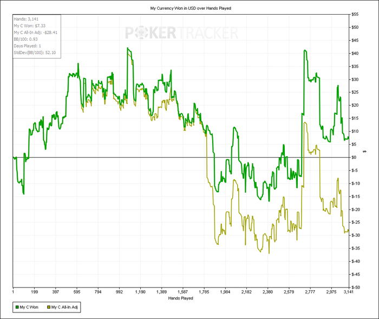Click the StdDev(BB/100): 52.10 stat line
The height and width of the screenshot is (319, 379).
click(35, 53)
